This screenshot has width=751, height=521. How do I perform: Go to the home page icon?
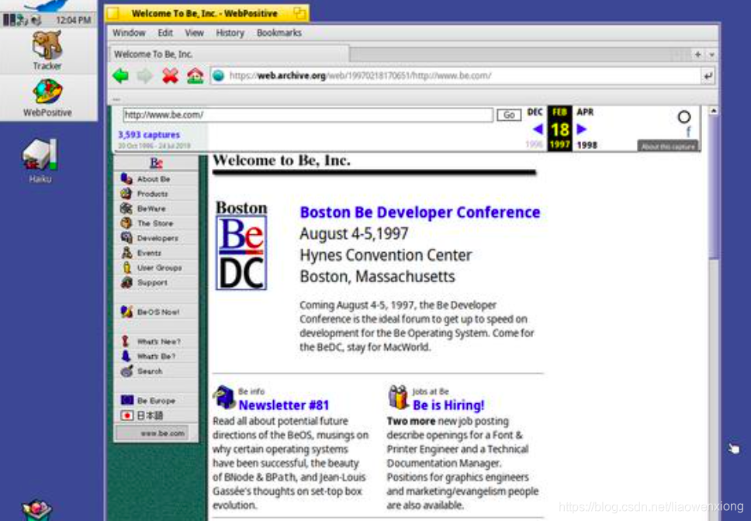195,75
